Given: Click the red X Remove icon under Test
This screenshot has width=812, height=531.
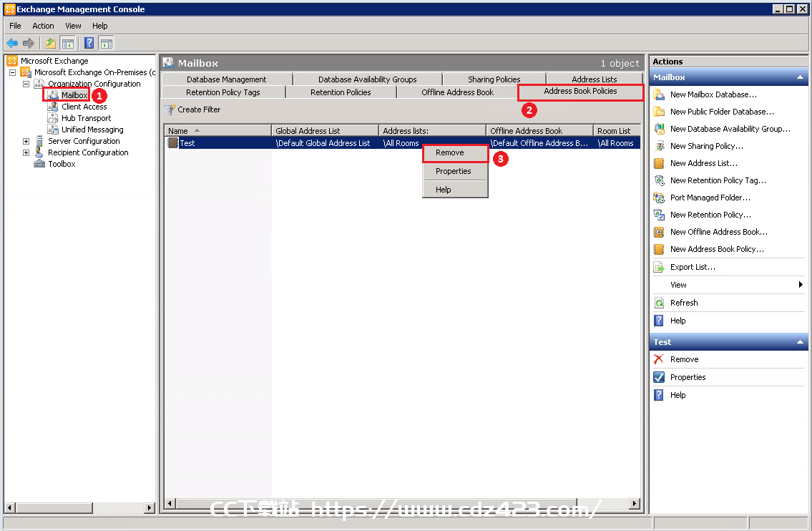Looking at the screenshot, I should (x=659, y=359).
